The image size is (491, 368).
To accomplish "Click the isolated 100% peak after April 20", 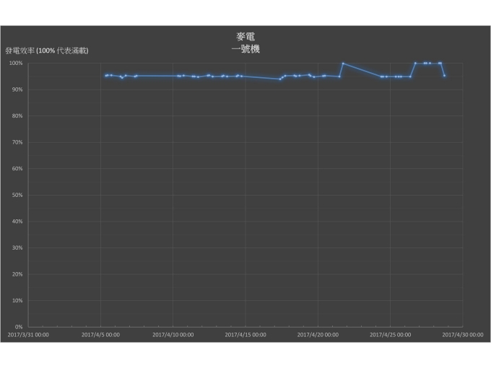I will 343,63.
